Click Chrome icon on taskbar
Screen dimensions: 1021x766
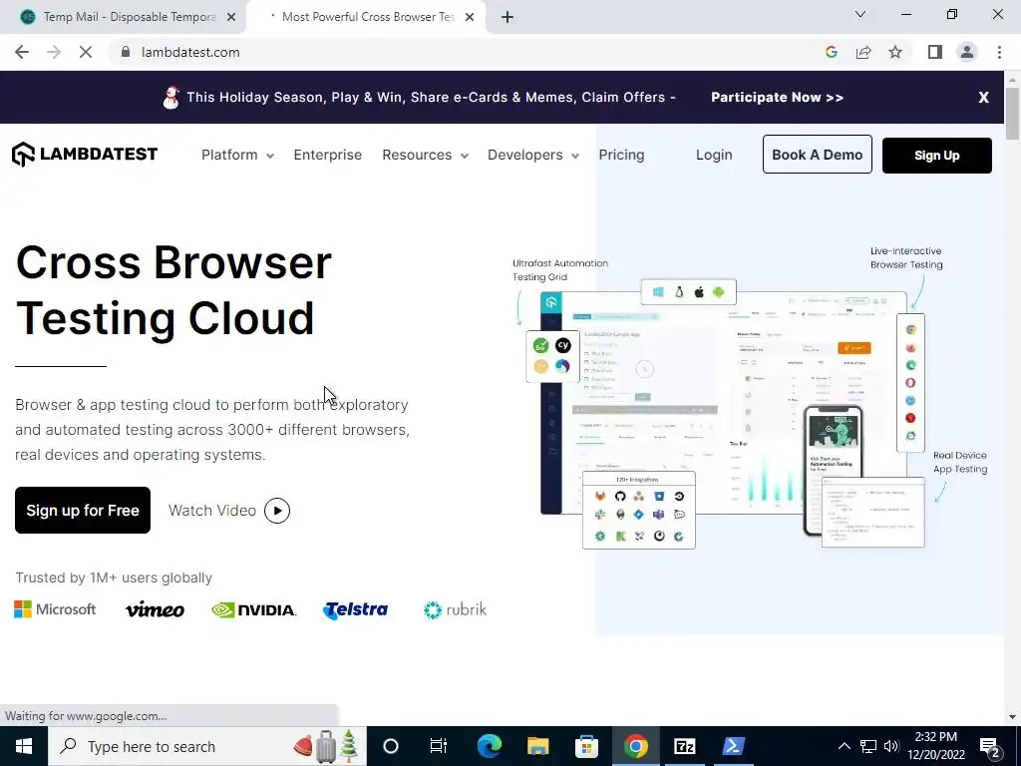tap(635, 746)
